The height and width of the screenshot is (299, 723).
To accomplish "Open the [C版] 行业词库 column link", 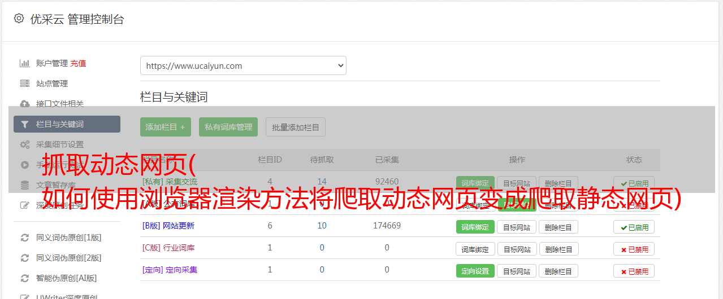I will pos(168,248).
